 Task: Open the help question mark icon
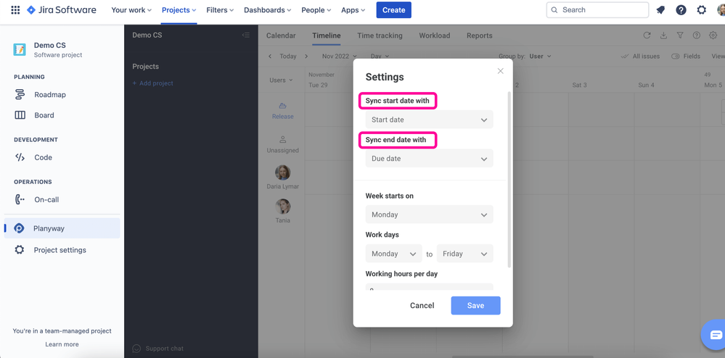681,9
